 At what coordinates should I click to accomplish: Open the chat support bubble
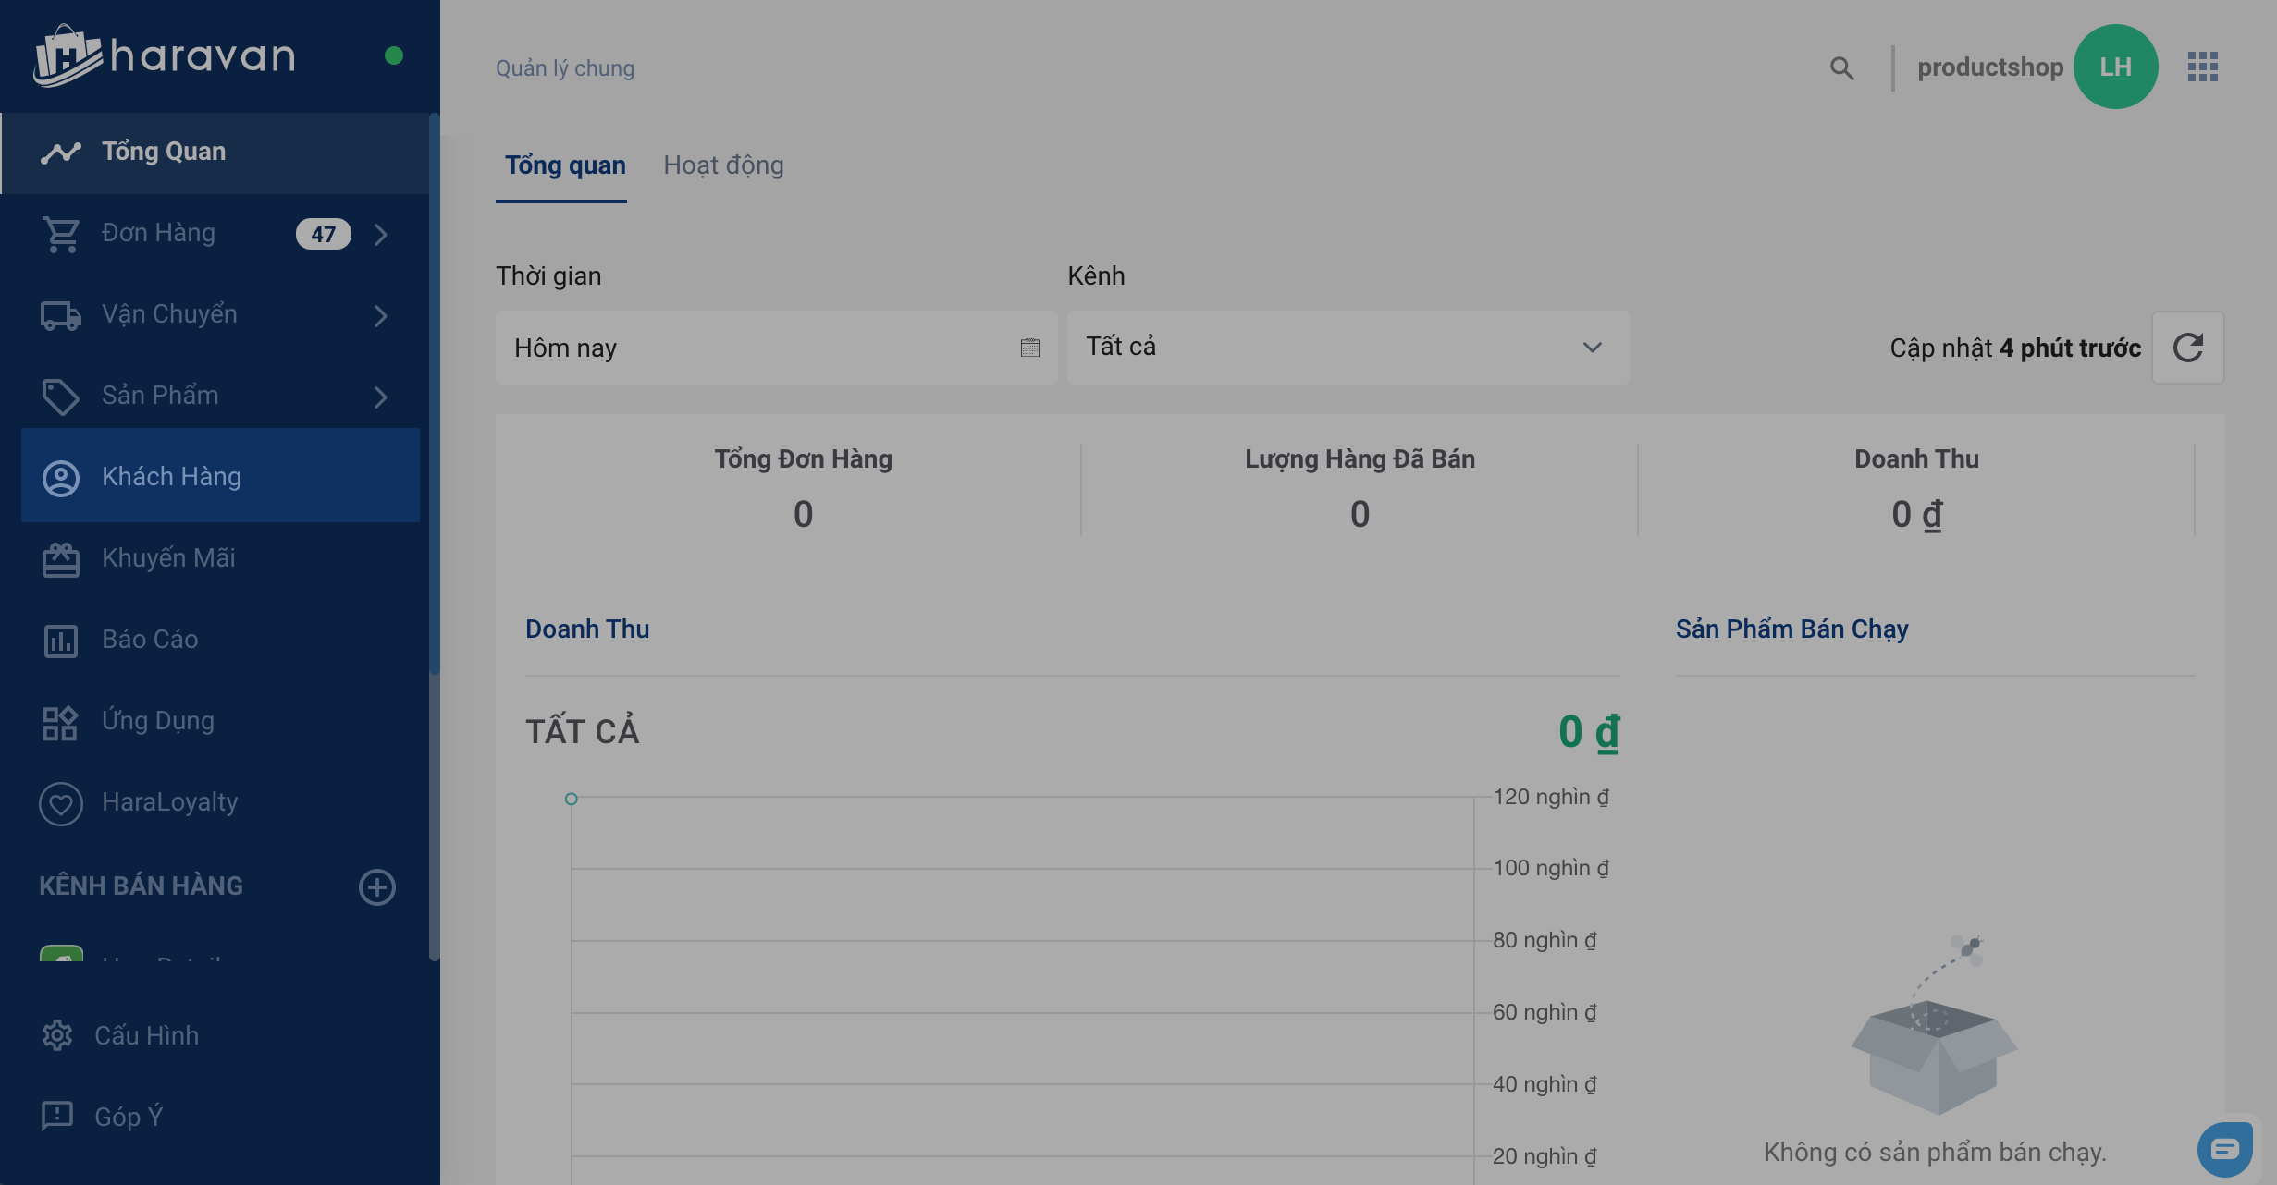[x=2224, y=1149]
